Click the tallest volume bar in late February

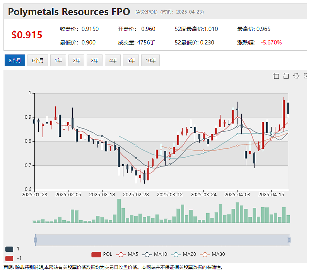click(119, 211)
